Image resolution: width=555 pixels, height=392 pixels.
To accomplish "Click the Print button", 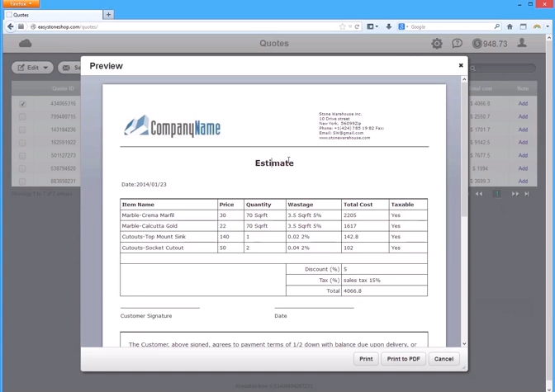I will click(x=366, y=359).
